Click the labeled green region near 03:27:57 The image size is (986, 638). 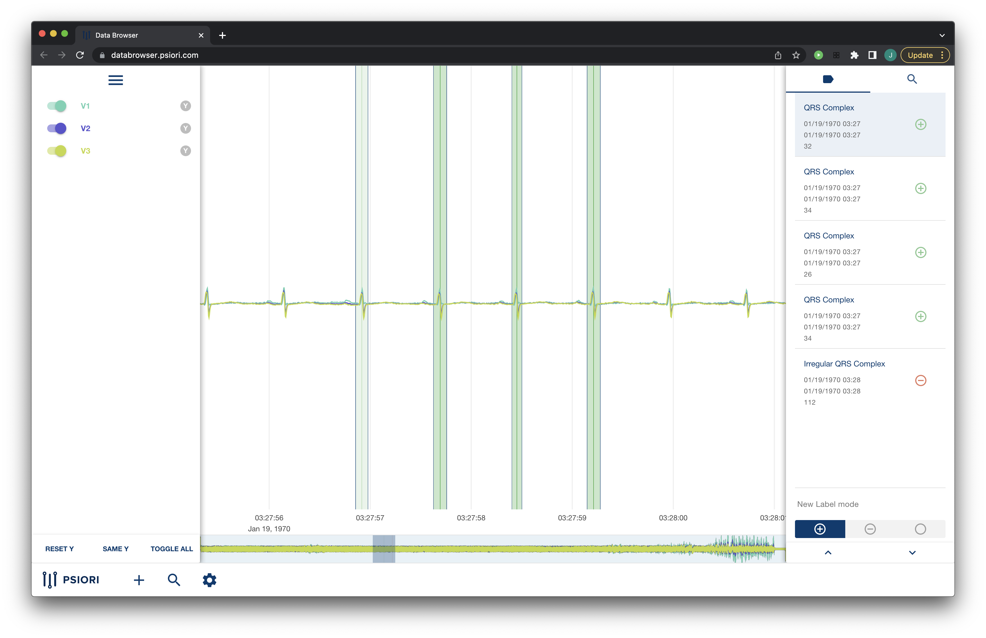[362, 287]
